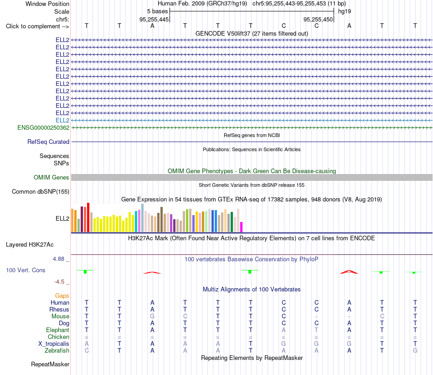Open 'GENCODE V50lift37 (27 items filtered out)' track title
This screenshot has height=375, width=433.
[x=252, y=33]
